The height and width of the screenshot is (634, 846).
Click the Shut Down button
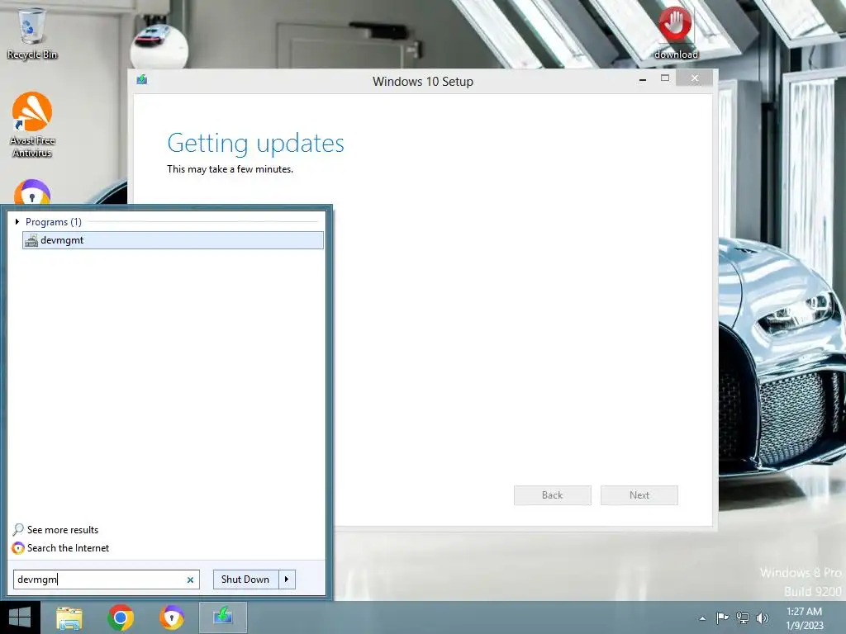pyautogui.click(x=245, y=580)
